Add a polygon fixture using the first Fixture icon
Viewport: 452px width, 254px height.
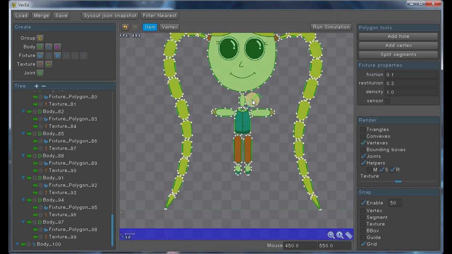pos(40,56)
